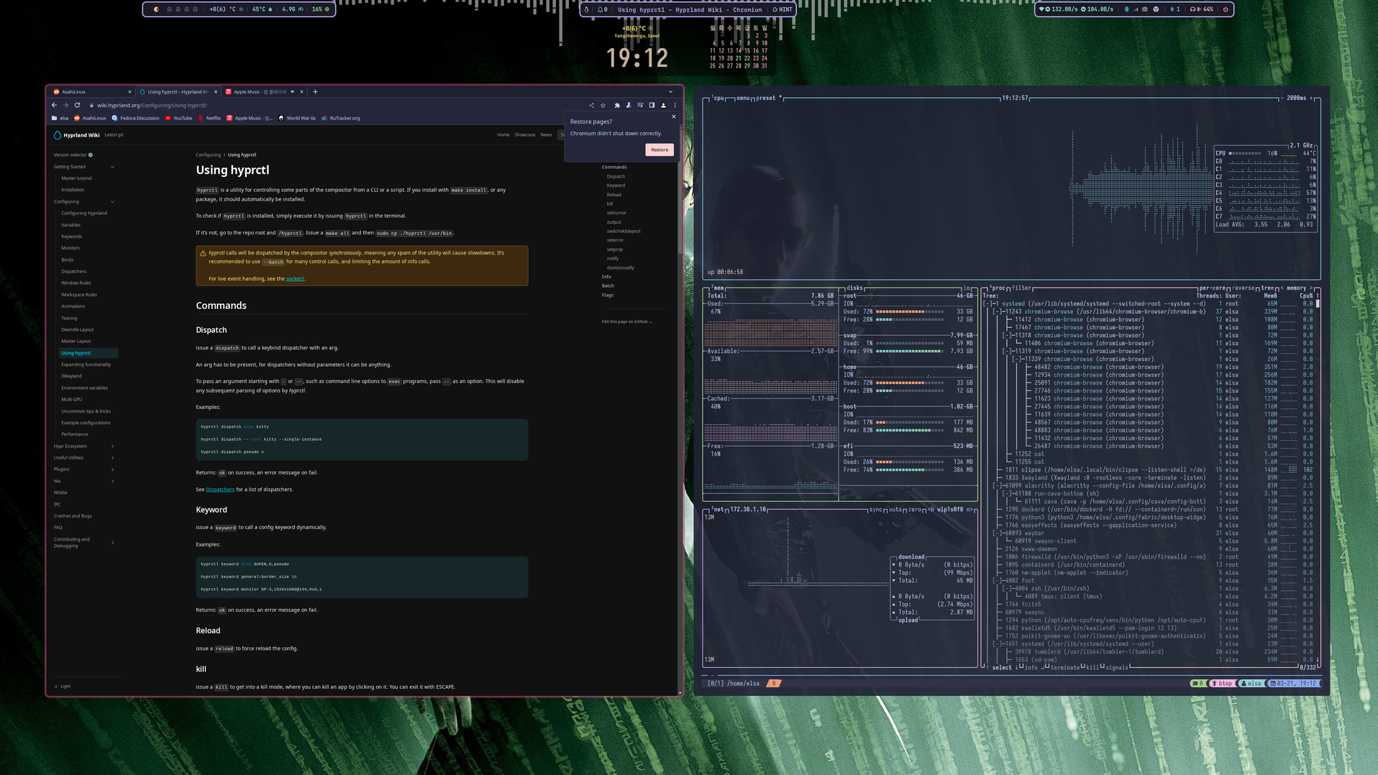
Task: Toggle Chromium's side panel icon
Action: coord(652,105)
